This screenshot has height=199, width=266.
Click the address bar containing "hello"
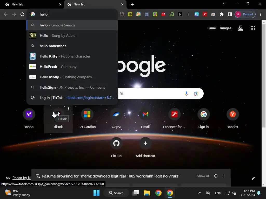[72, 14]
